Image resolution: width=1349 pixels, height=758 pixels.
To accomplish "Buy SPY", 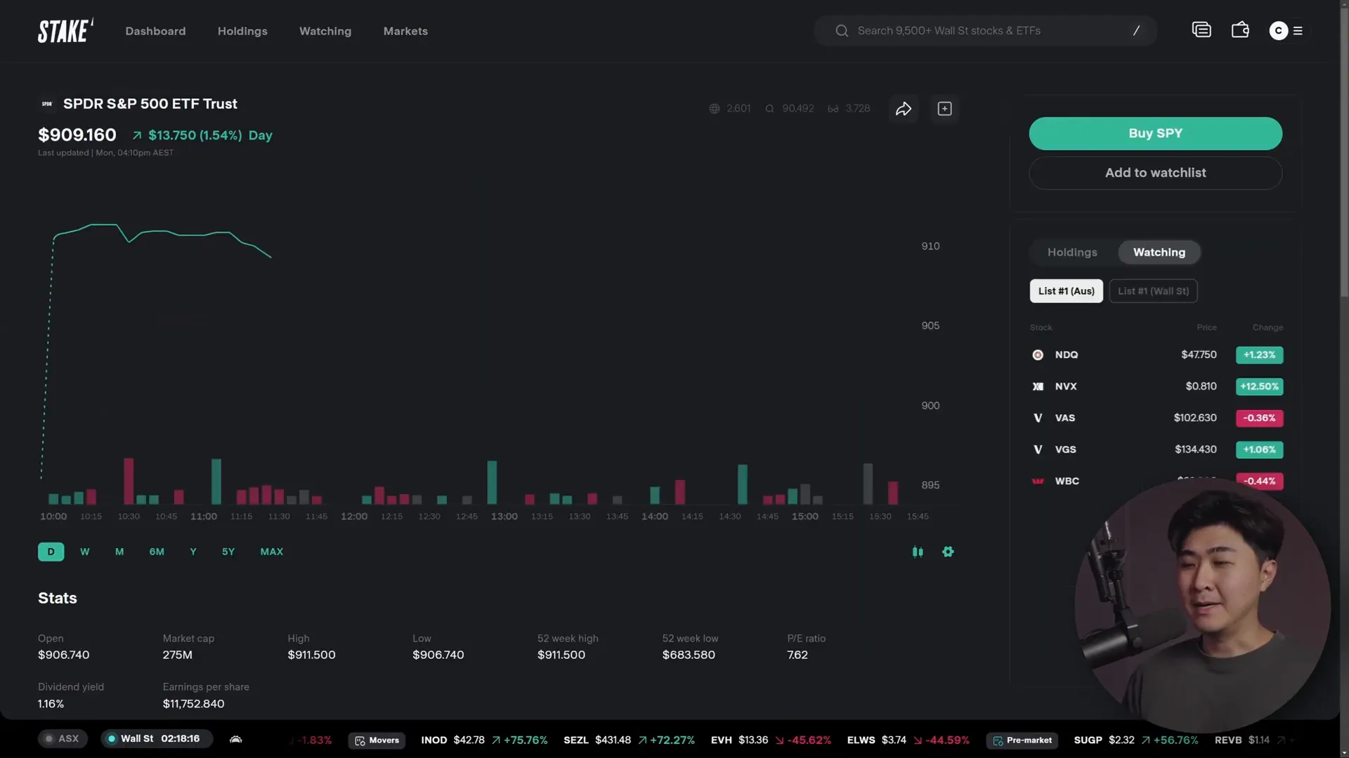I will pyautogui.click(x=1155, y=133).
